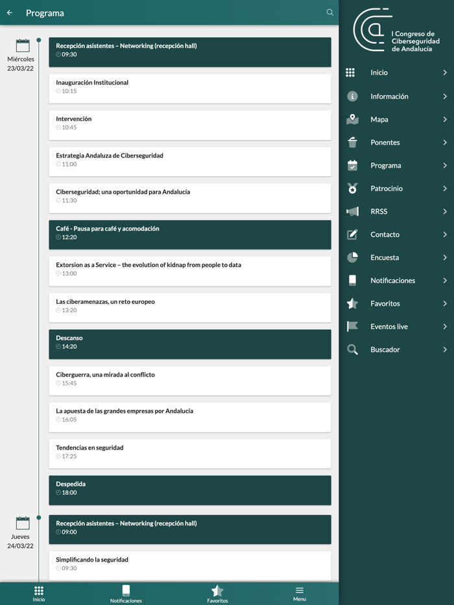The width and height of the screenshot is (454, 605).
Task: Tap the back arrow icon
Action: tap(10, 13)
